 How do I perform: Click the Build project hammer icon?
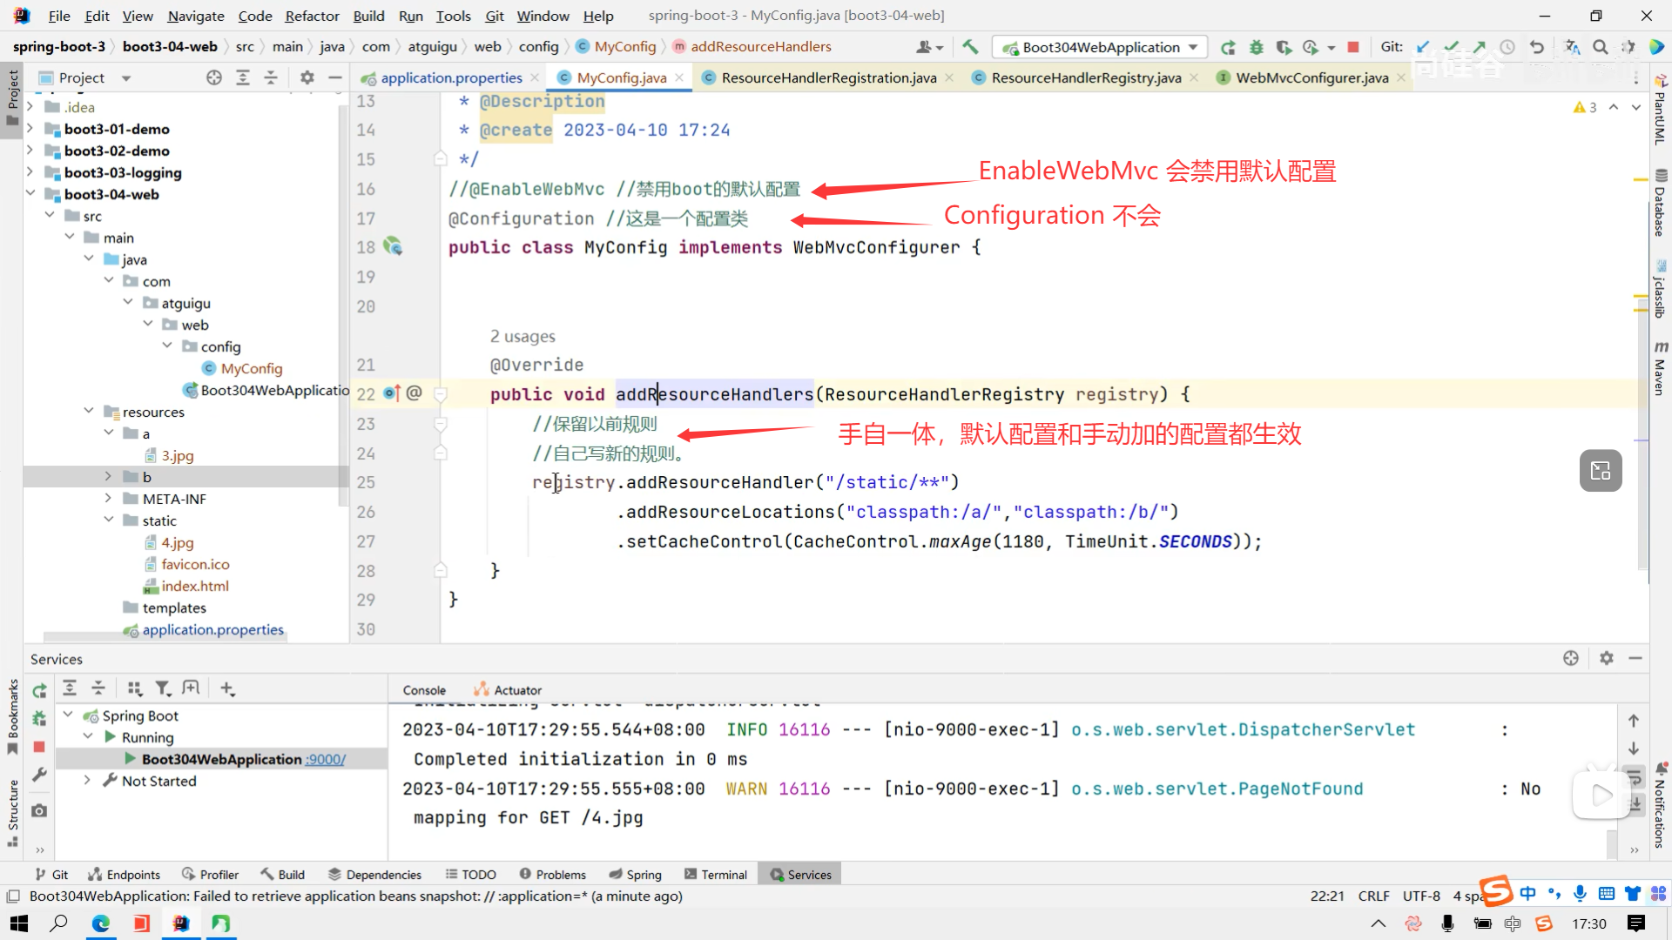(970, 47)
